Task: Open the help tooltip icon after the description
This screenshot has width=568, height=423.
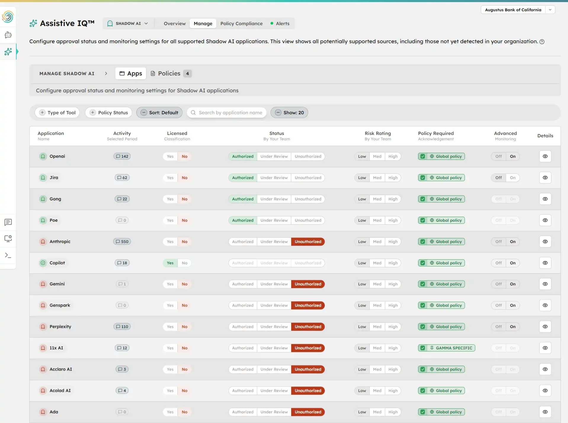Action: [542, 42]
